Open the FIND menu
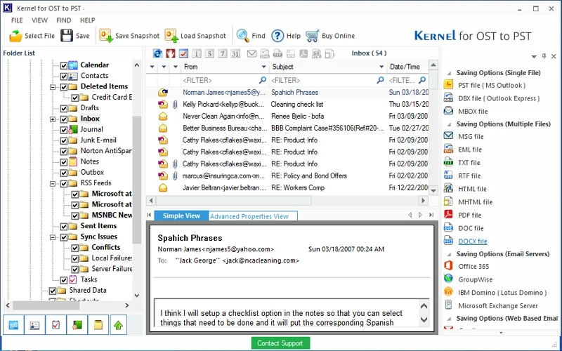Image resolution: width=562 pixels, height=351 pixels. pos(63,20)
